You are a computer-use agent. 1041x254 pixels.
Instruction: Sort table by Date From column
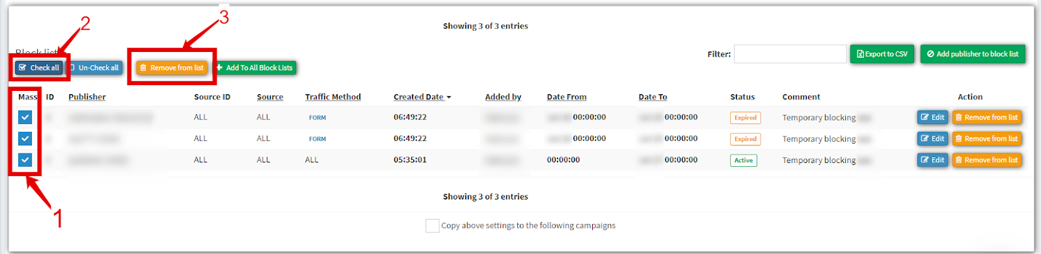[567, 97]
